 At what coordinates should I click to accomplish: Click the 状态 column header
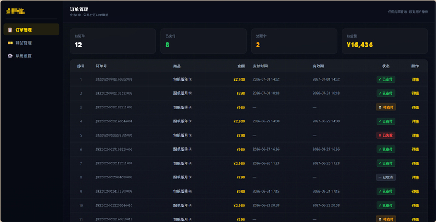(x=386, y=66)
